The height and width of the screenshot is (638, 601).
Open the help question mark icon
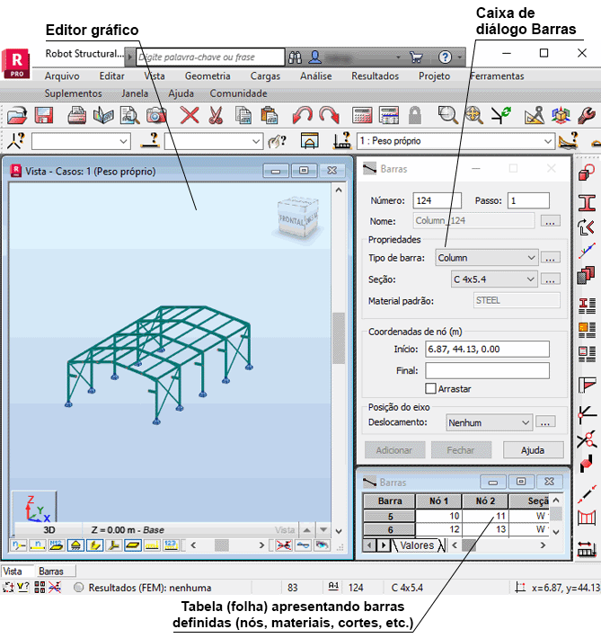coord(445,58)
